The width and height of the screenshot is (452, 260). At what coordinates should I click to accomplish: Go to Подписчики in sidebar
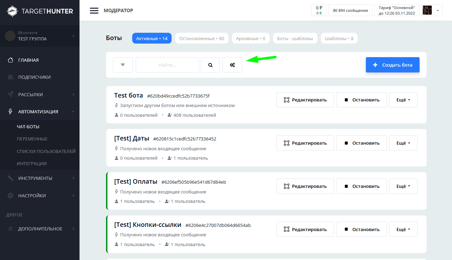[34, 77]
